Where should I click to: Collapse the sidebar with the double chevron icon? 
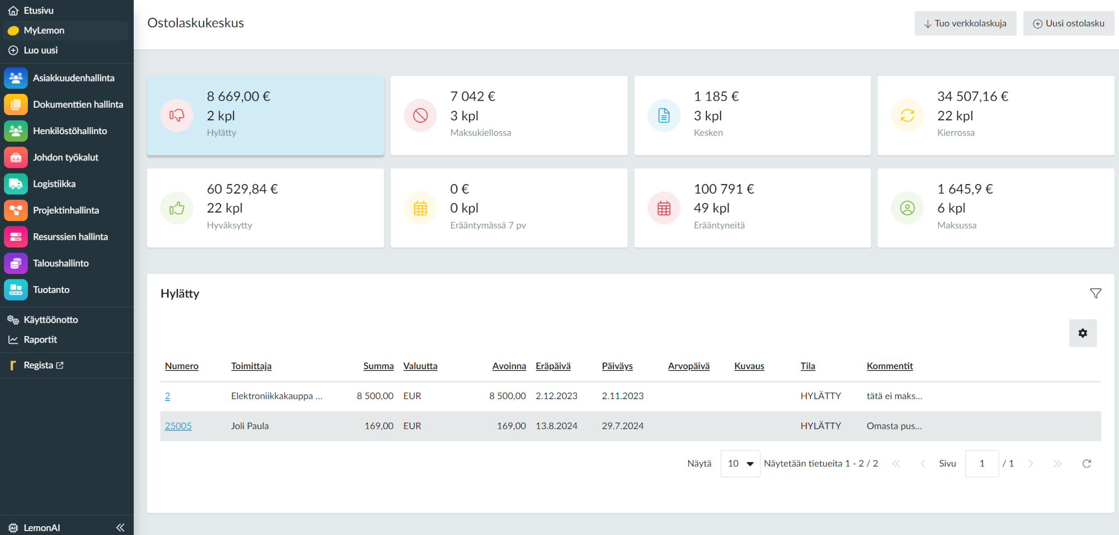pos(120,527)
